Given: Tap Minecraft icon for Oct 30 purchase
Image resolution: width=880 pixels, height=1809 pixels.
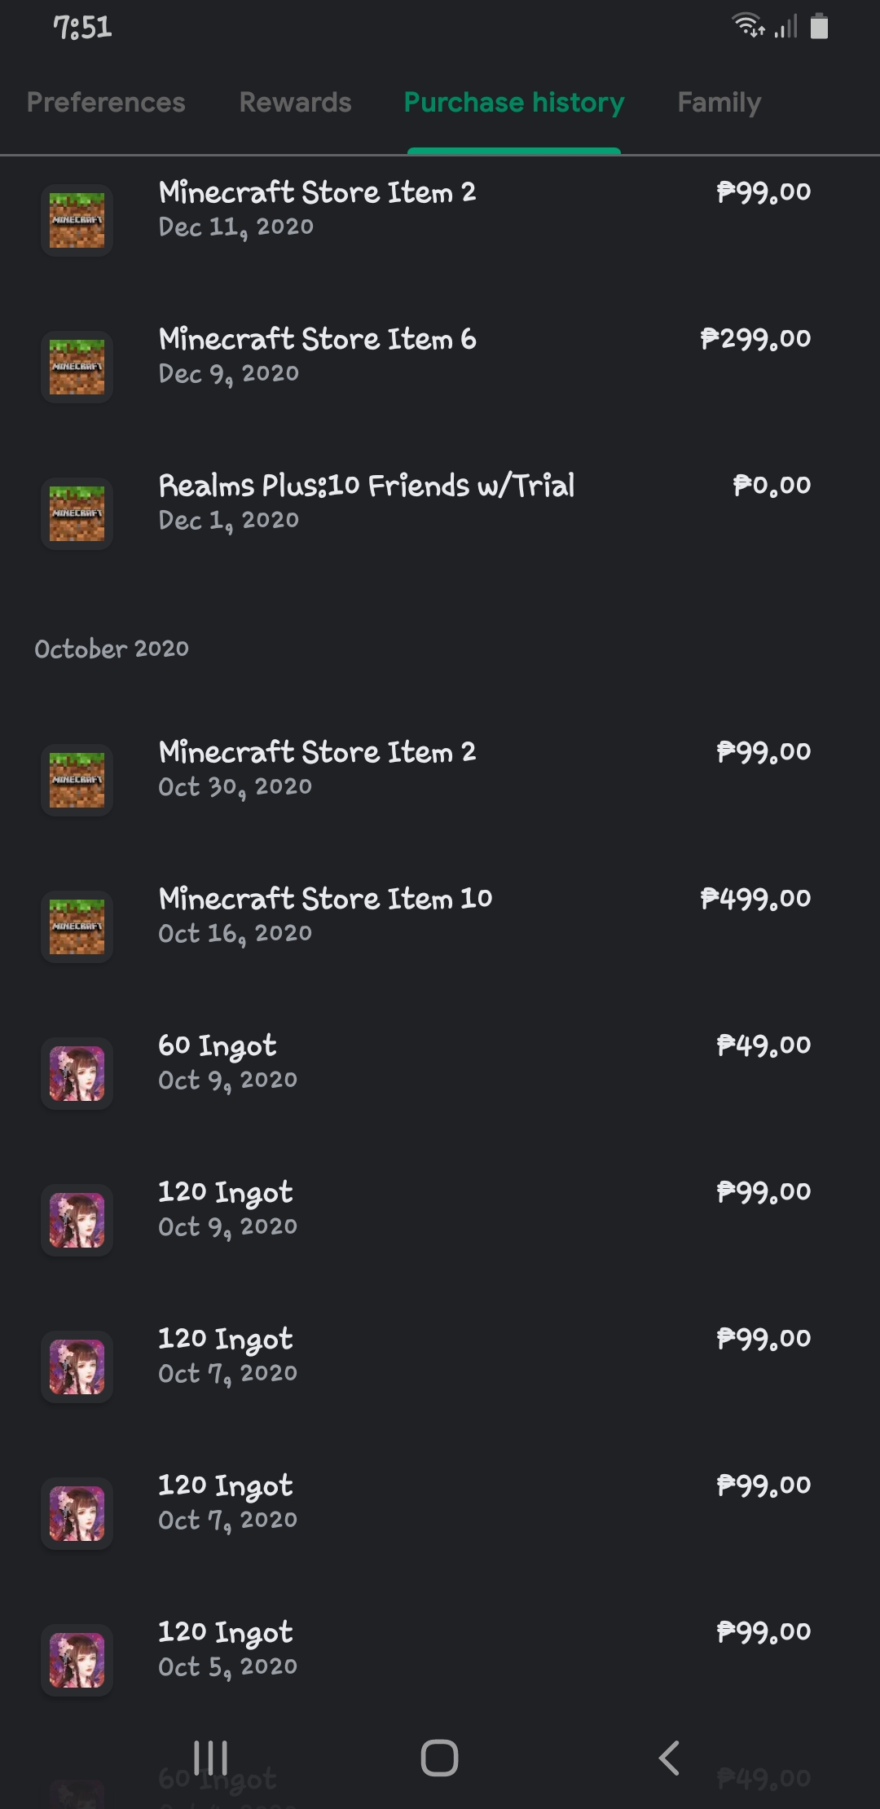Looking at the screenshot, I should click(77, 780).
